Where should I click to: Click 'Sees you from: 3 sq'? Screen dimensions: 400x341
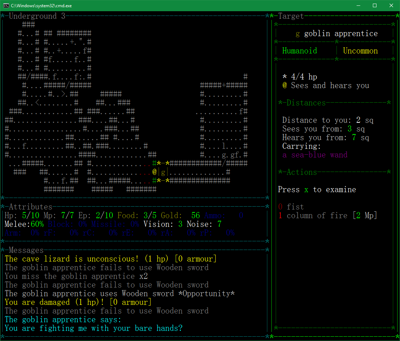pos(323,129)
